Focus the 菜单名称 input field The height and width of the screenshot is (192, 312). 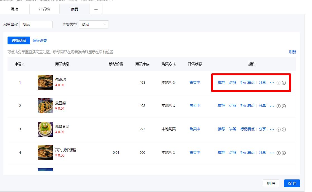pyautogui.click(x=36, y=25)
